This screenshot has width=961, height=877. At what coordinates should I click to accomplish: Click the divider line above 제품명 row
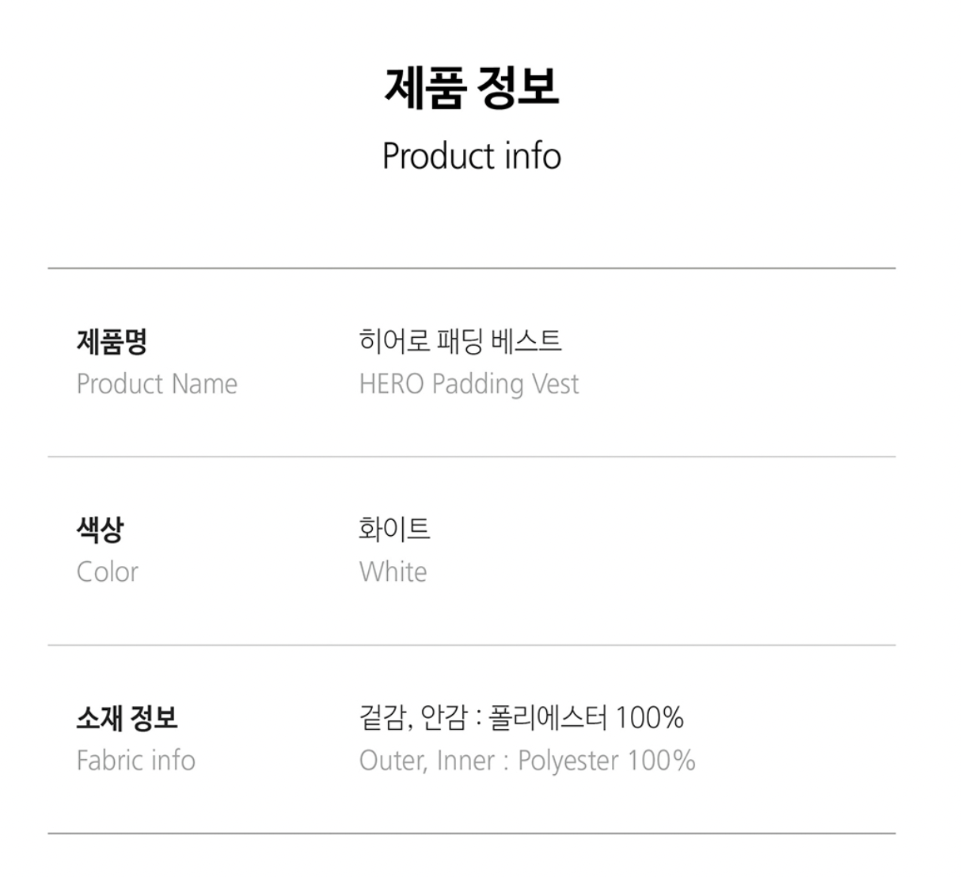click(472, 268)
